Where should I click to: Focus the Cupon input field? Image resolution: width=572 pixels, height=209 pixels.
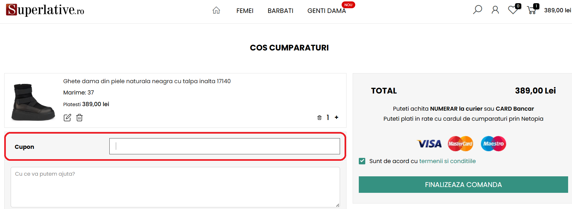(x=225, y=146)
